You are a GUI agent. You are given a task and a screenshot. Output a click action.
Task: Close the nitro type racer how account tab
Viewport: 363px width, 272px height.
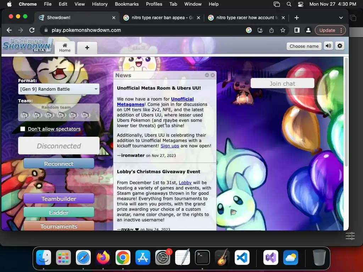[283, 18]
